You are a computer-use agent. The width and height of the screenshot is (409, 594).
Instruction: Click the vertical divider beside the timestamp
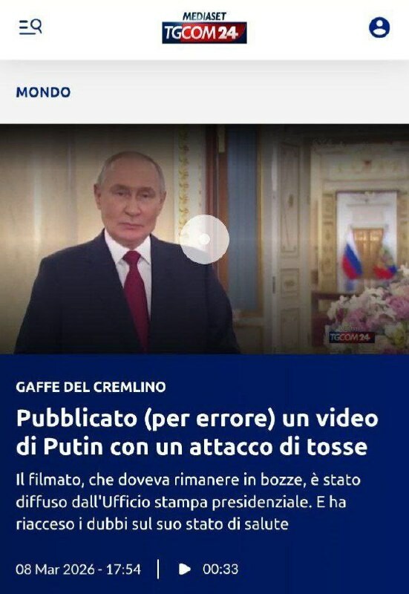[158, 569]
